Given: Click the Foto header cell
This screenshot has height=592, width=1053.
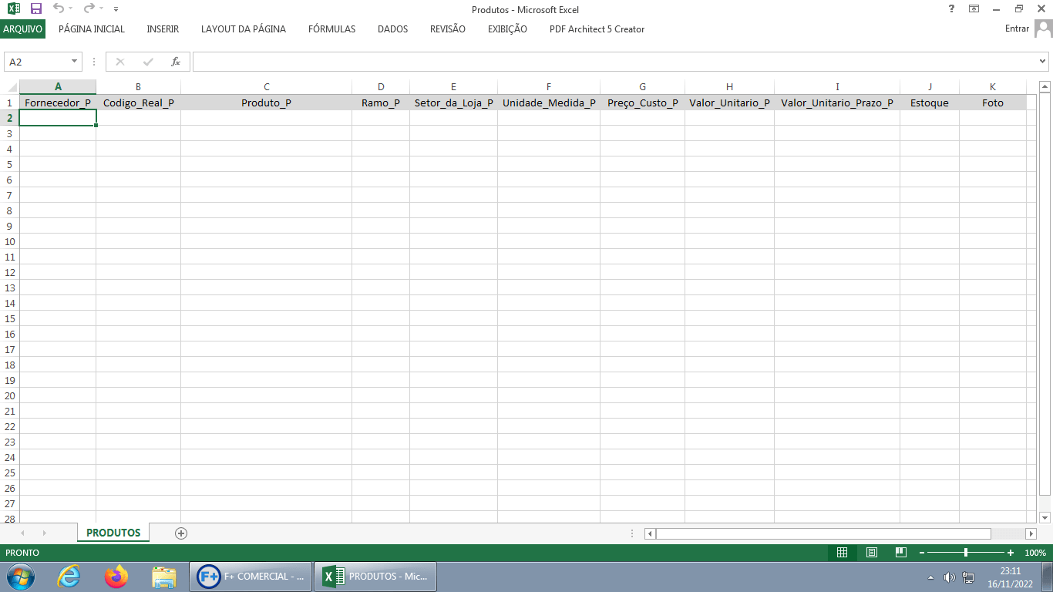Looking at the screenshot, I should (993, 103).
